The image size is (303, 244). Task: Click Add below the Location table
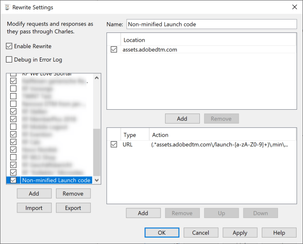click(x=182, y=119)
